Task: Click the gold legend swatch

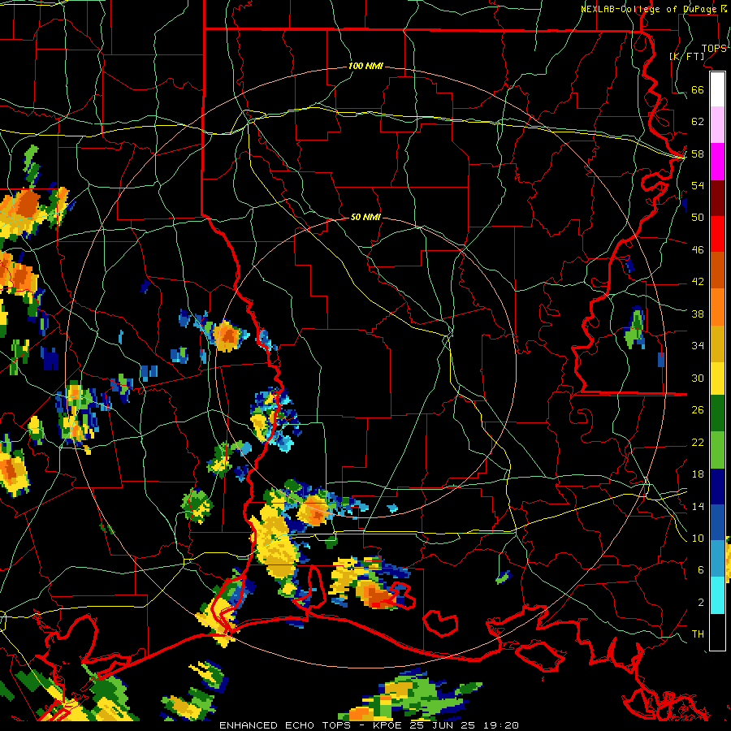Action: (x=717, y=344)
